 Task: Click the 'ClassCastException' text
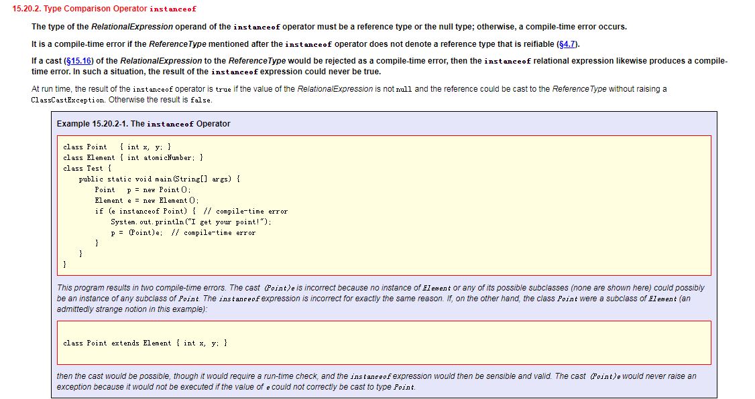pos(68,100)
